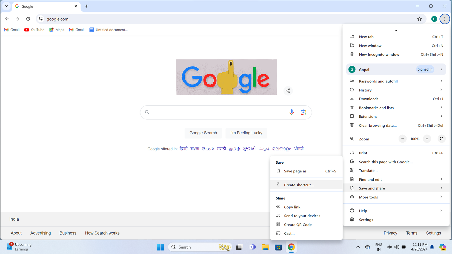
Task: Expand the Save and share submenu chevron
Action: coord(441,188)
